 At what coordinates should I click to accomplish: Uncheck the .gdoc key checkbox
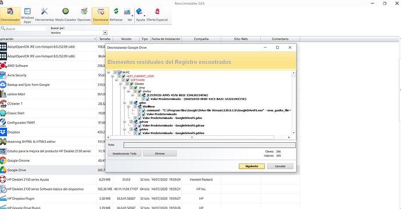tap(131, 103)
